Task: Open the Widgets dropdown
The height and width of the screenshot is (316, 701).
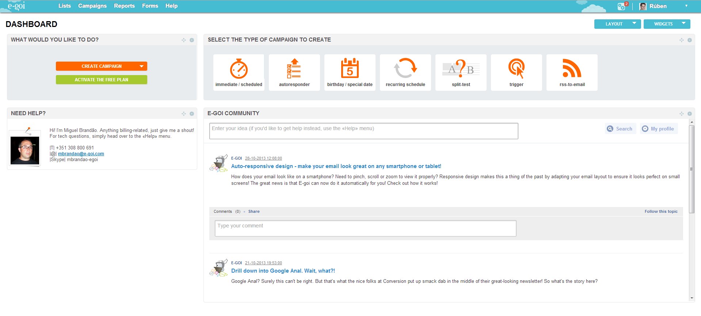Action: click(x=667, y=24)
